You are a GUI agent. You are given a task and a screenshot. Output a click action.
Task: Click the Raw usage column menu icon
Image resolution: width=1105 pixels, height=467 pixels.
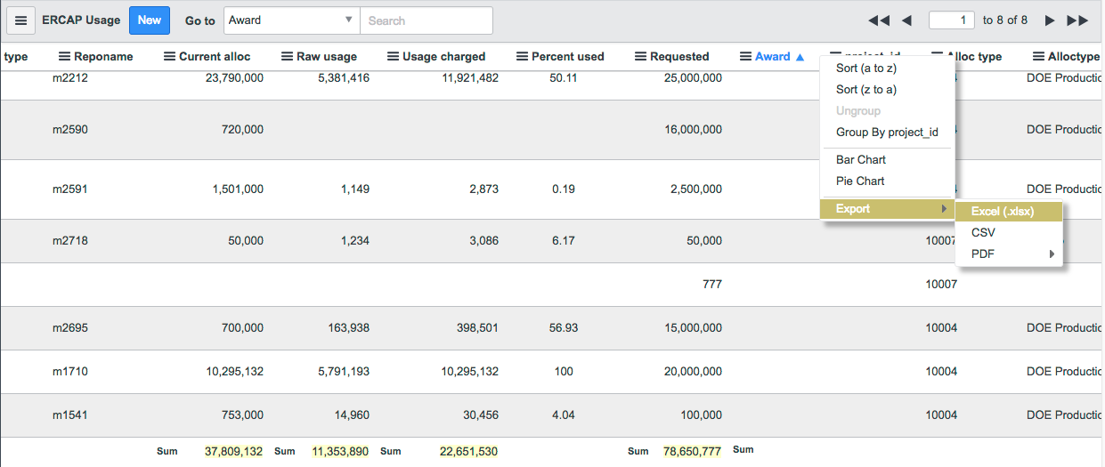tap(288, 57)
